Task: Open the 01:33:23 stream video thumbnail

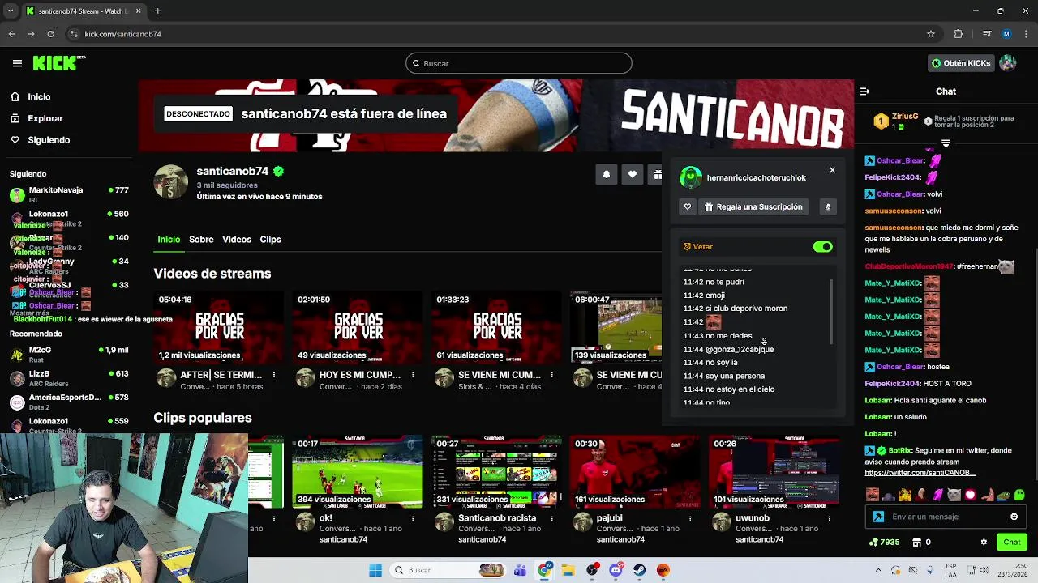Action: [x=496, y=327]
